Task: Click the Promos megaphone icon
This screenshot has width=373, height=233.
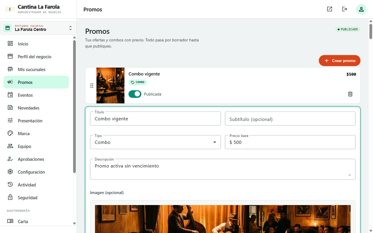Action: pyautogui.click(x=10, y=82)
